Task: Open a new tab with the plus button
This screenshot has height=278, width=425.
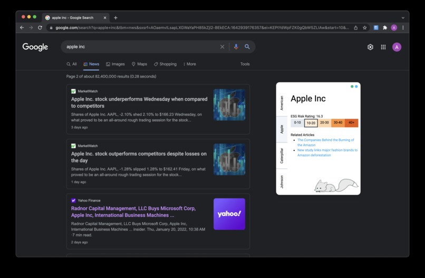Action: coord(115,17)
